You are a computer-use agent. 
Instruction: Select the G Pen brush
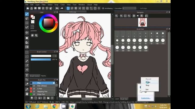pyautogui.click(x=42, y=89)
